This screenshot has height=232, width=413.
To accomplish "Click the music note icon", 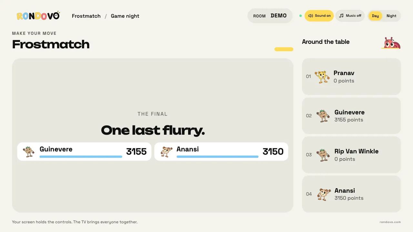I will click(x=341, y=16).
